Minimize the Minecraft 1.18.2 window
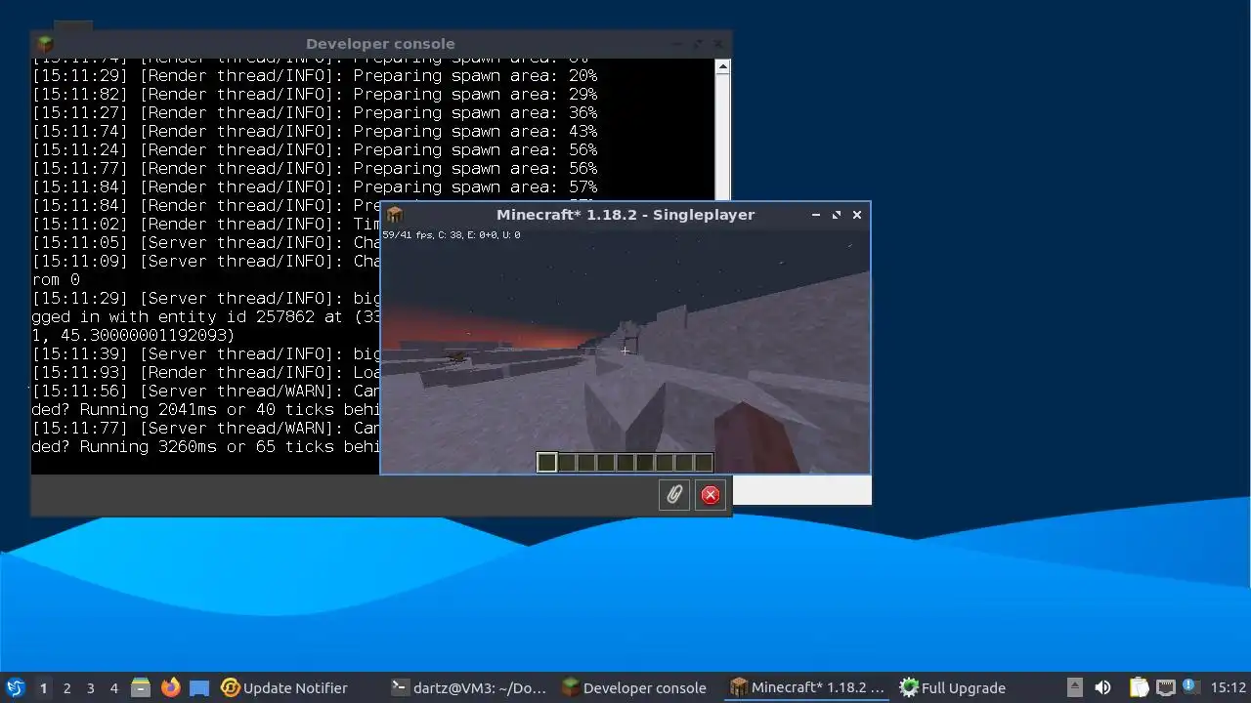 tap(816, 215)
